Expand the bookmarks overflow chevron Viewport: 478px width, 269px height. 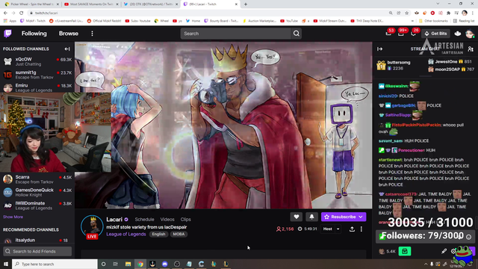coord(412,21)
